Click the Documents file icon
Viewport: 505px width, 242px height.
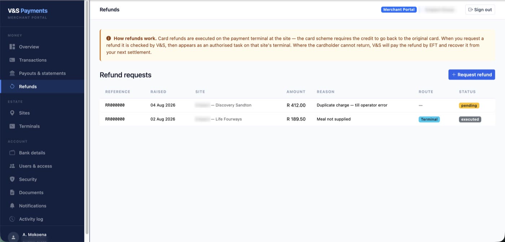12,193
